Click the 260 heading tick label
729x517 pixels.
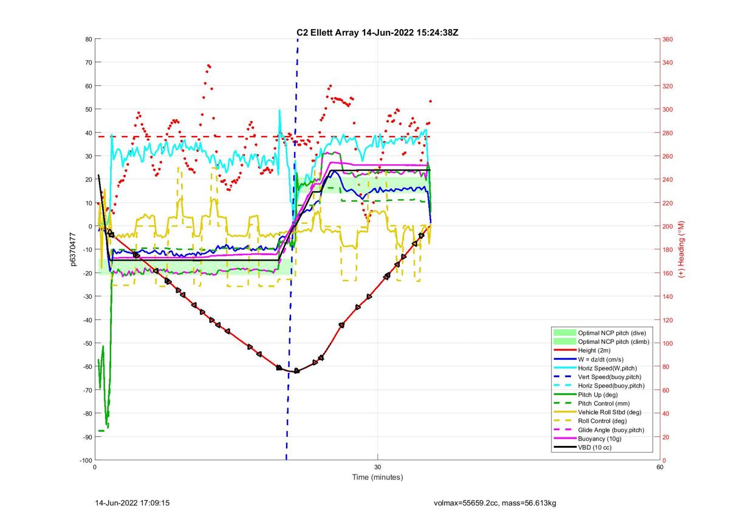click(x=668, y=156)
